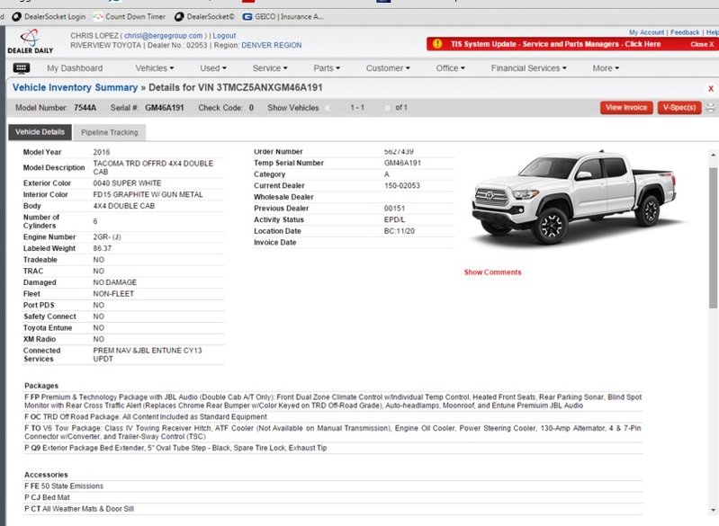Select the All Weather Mats & Door Sill row

click(333, 509)
